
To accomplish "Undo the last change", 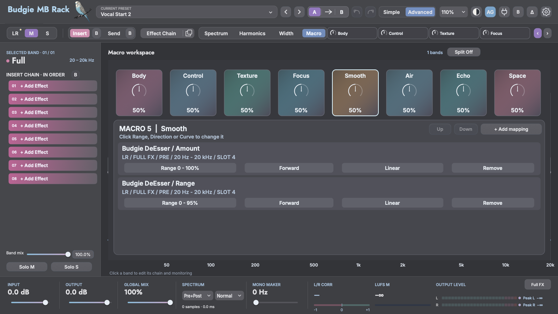I will pyautogui.click(x=356, y=12).
